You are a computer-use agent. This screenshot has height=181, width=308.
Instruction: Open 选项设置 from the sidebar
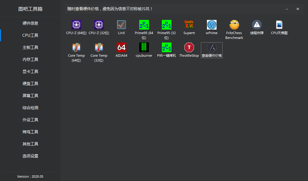click(30, 156)
